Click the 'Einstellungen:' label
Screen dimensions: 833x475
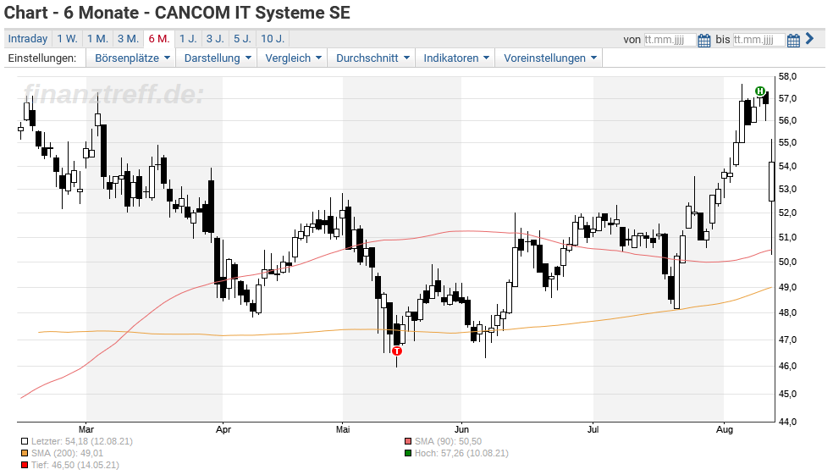(42, 58)
